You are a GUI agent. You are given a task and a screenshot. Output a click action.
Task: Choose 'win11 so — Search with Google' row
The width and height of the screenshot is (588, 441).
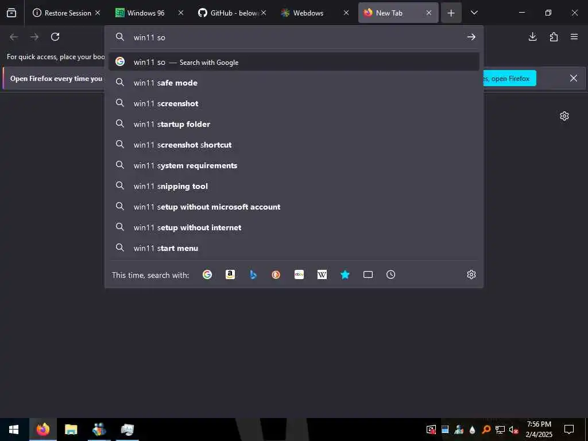[x=293, y=62]
